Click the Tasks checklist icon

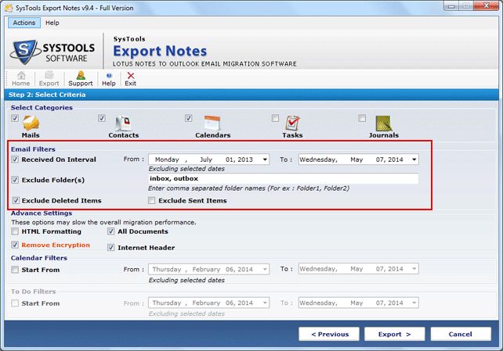[292, 124]
